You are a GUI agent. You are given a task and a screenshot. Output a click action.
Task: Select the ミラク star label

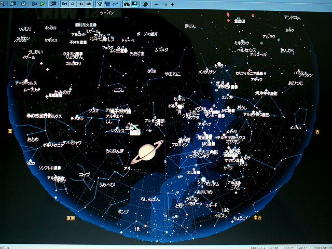coord(289,31)
